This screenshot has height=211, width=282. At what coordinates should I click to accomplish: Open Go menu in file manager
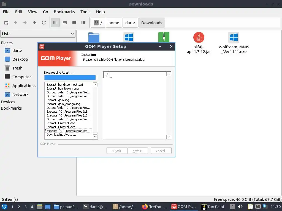(x=45, y=12)
